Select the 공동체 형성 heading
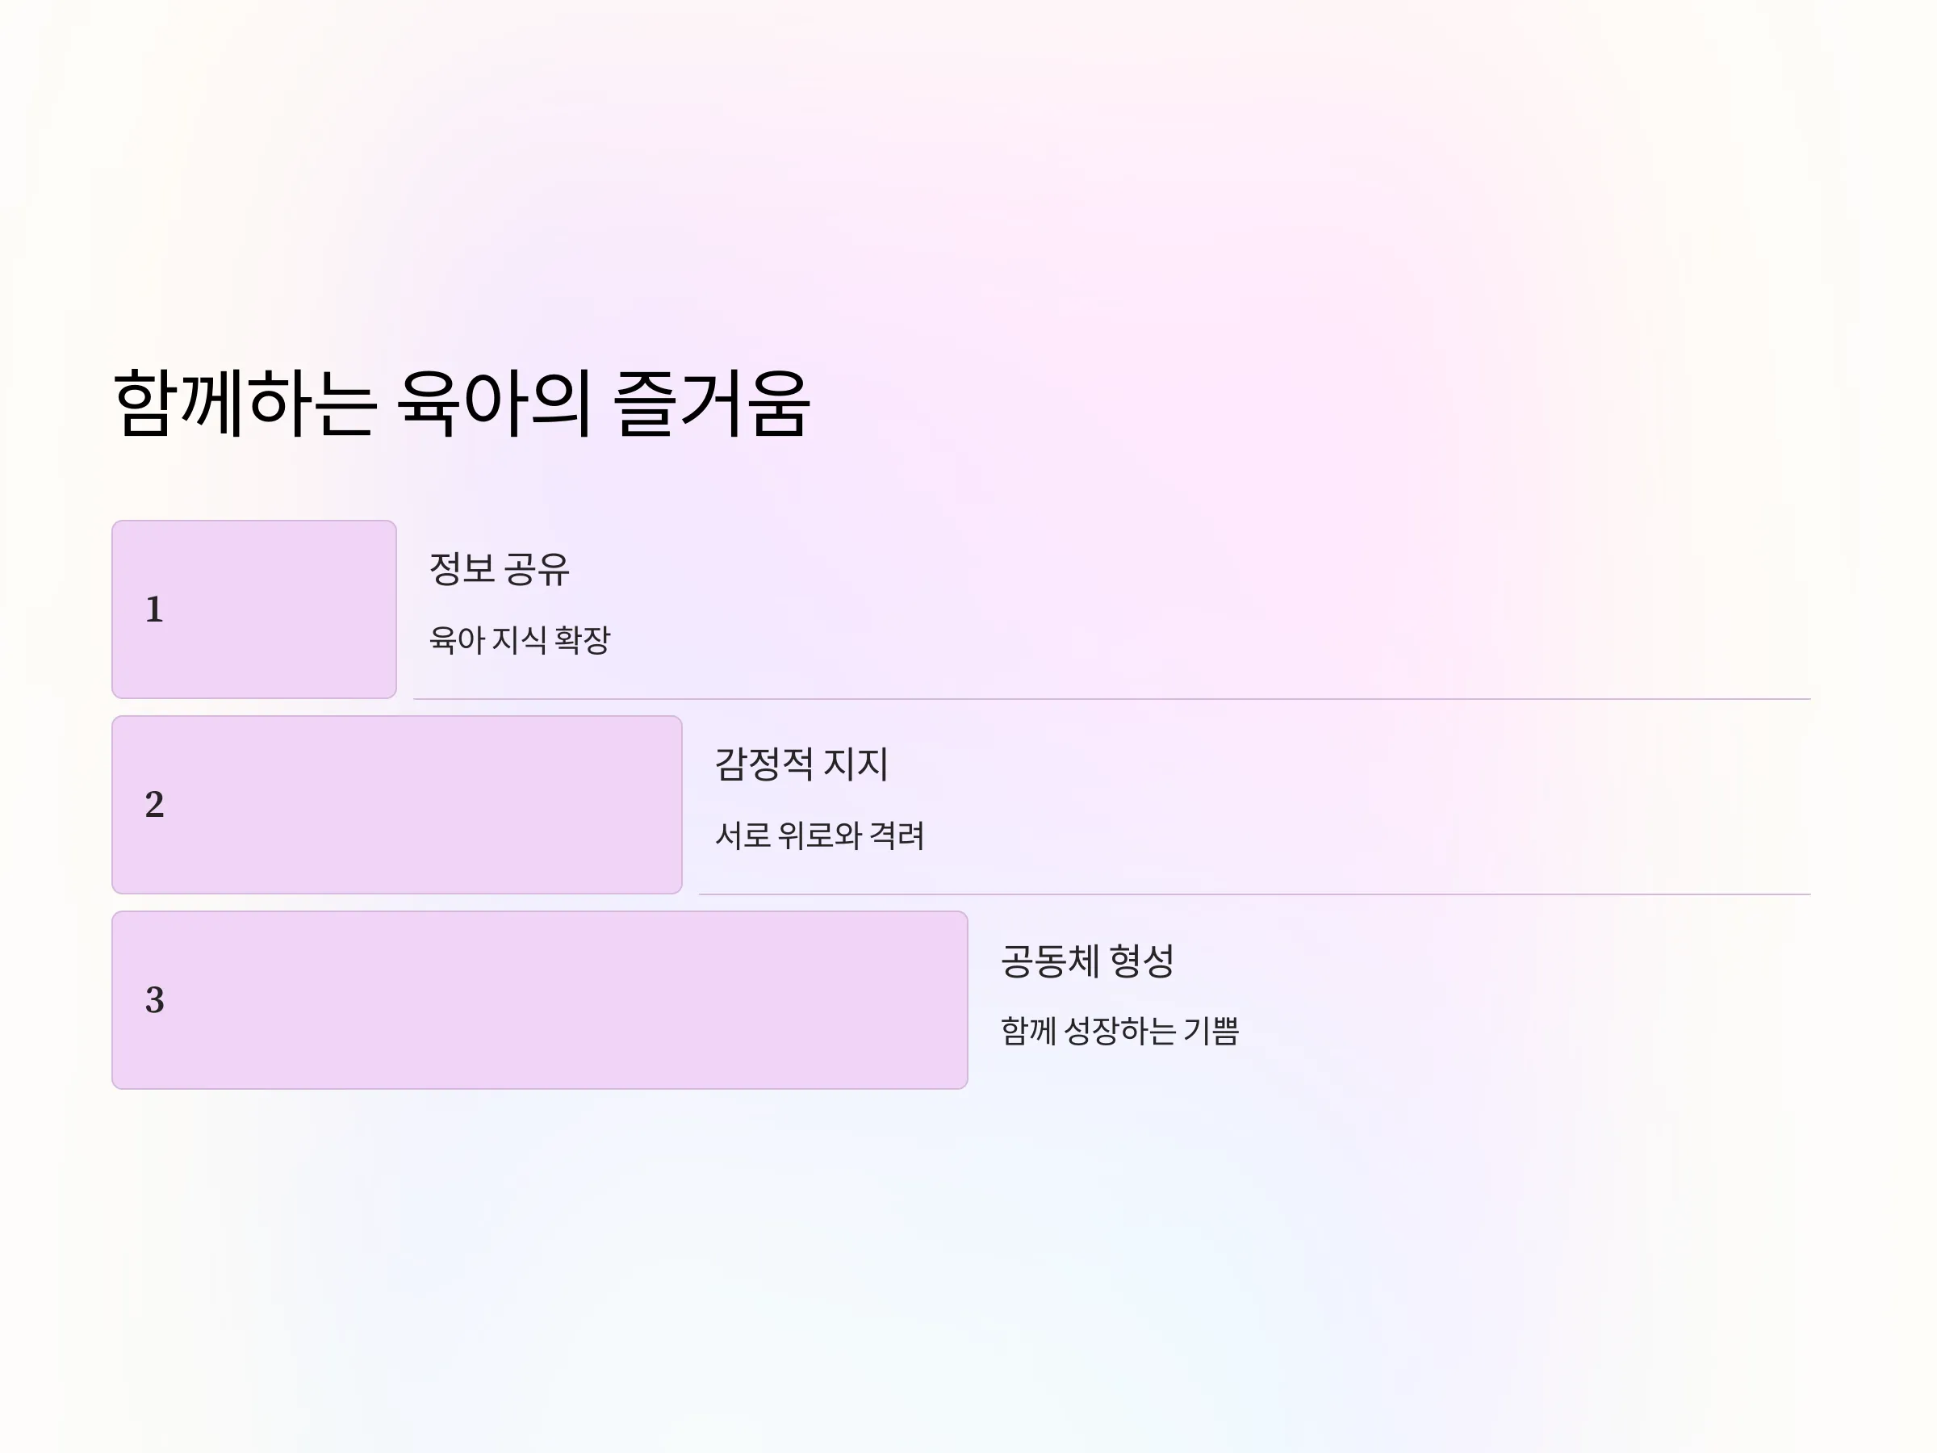The image size is (1937, 1453). [x=1086, y=961]
